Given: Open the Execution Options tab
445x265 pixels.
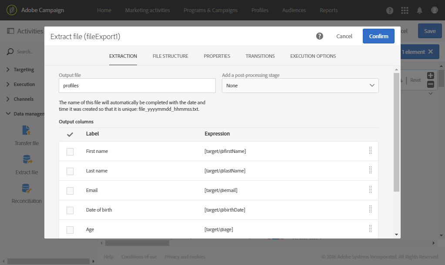Looking at the screenshot, I should pos(313,56).
